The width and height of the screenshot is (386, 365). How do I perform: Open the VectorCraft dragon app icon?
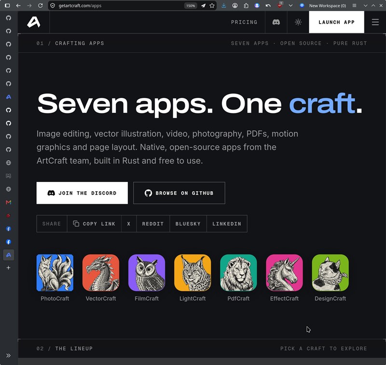click(x=101, y=273)
